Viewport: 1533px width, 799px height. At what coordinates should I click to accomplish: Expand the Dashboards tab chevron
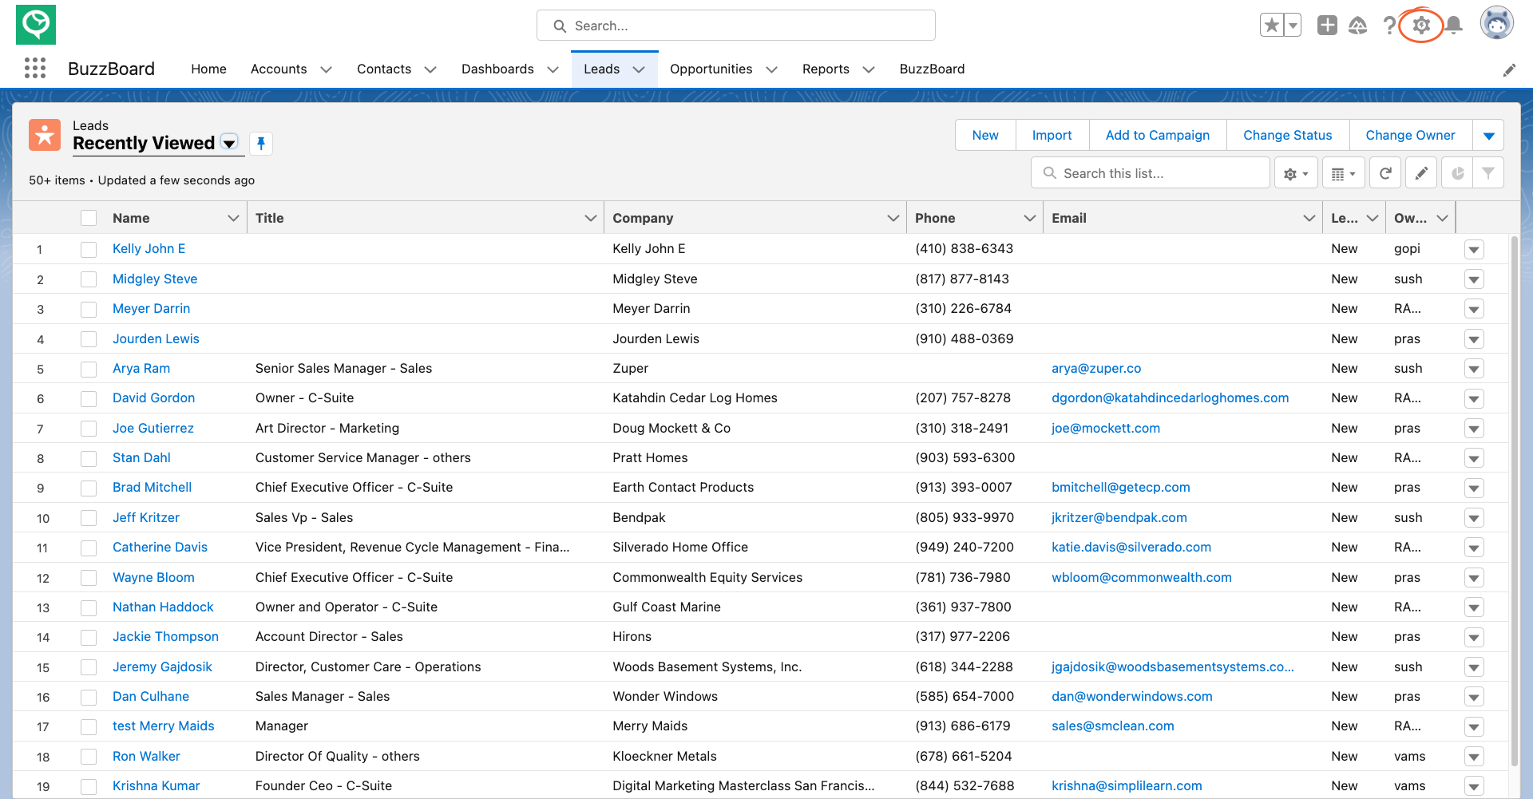(x=553, y=69)
